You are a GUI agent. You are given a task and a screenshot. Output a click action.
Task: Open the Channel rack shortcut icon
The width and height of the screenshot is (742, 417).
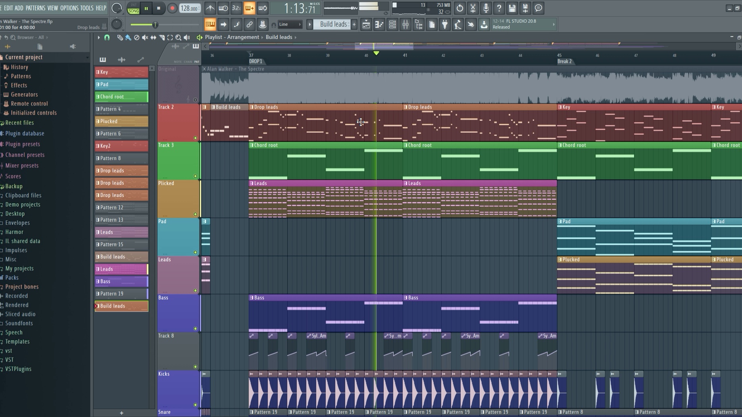point(392,25)
